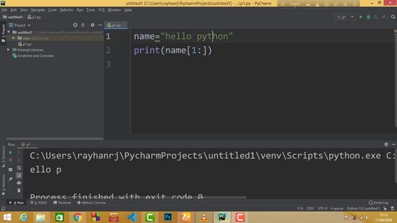Open the Event Log

(x=378, y=203)
